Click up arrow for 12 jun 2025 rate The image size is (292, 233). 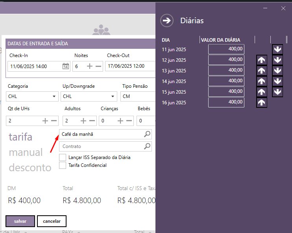pyautogui.click(x=261, y=60)
